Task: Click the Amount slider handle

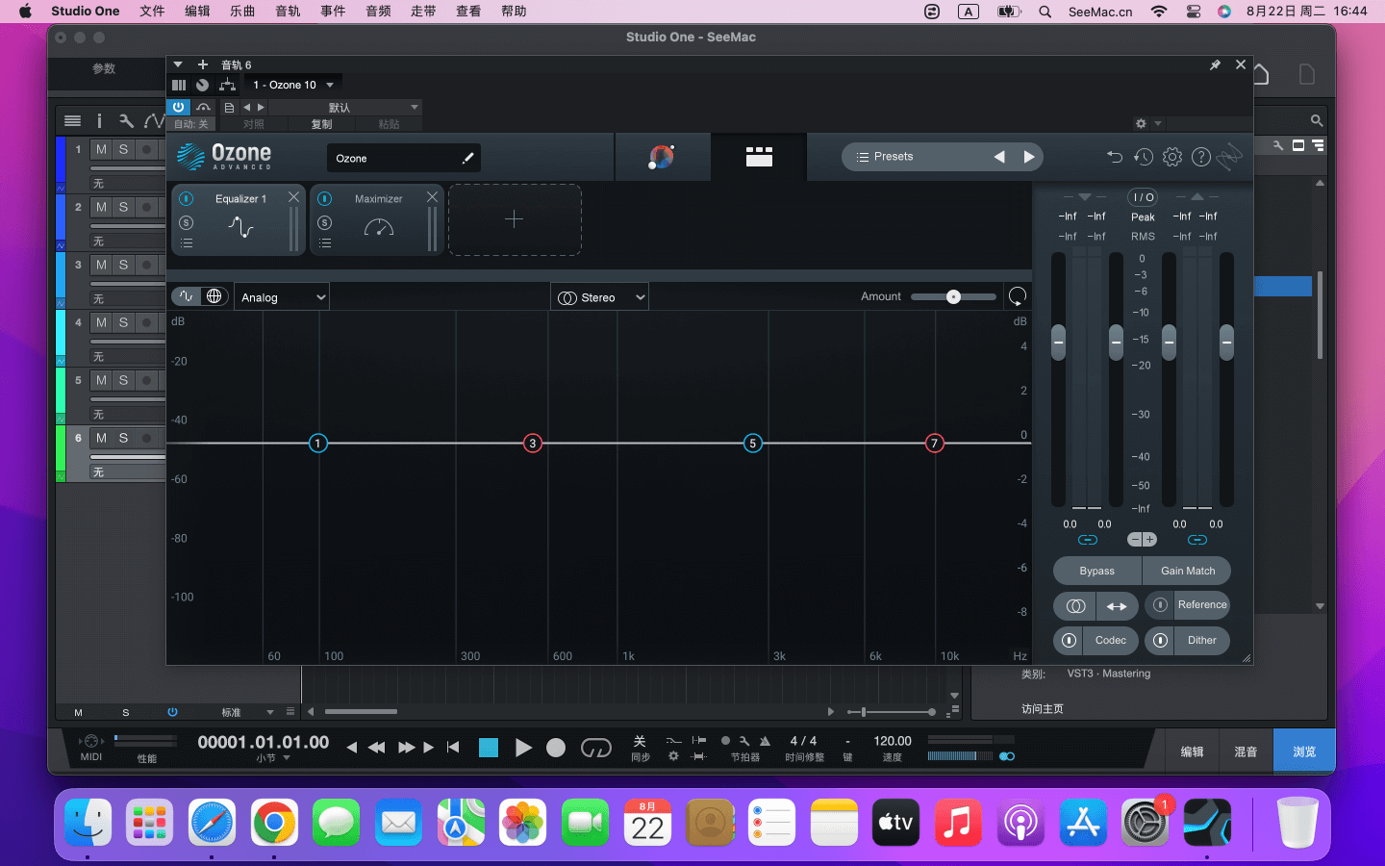Action: coord(953,296)
